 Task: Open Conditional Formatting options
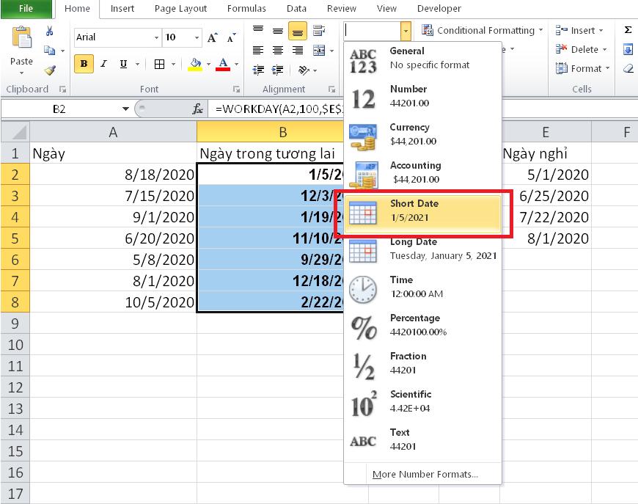[x=480, y=30]
